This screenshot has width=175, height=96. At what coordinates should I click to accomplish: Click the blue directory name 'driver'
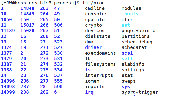pos(94,47)
